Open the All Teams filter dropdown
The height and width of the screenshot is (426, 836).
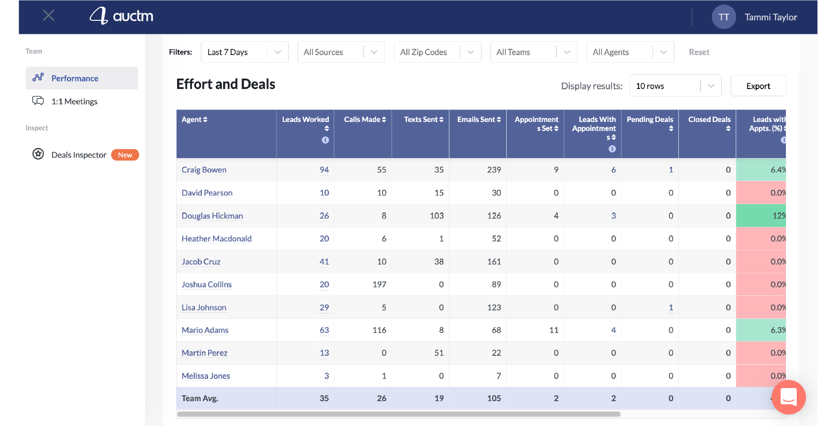[x=533, y=52]
